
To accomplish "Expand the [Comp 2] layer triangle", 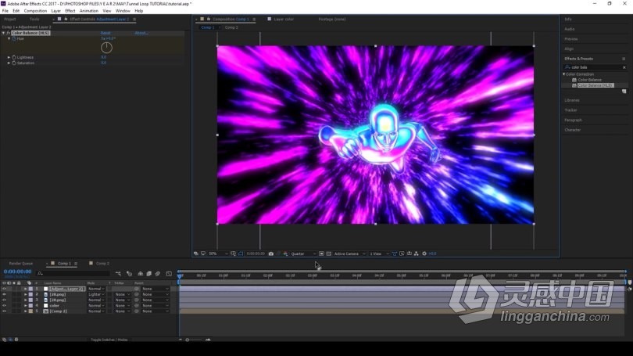I will click(26, 311).
